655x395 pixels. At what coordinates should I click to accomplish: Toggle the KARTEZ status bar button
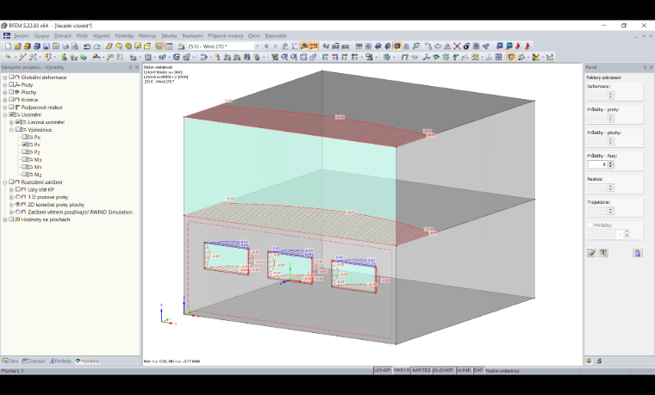pos(421,370)
